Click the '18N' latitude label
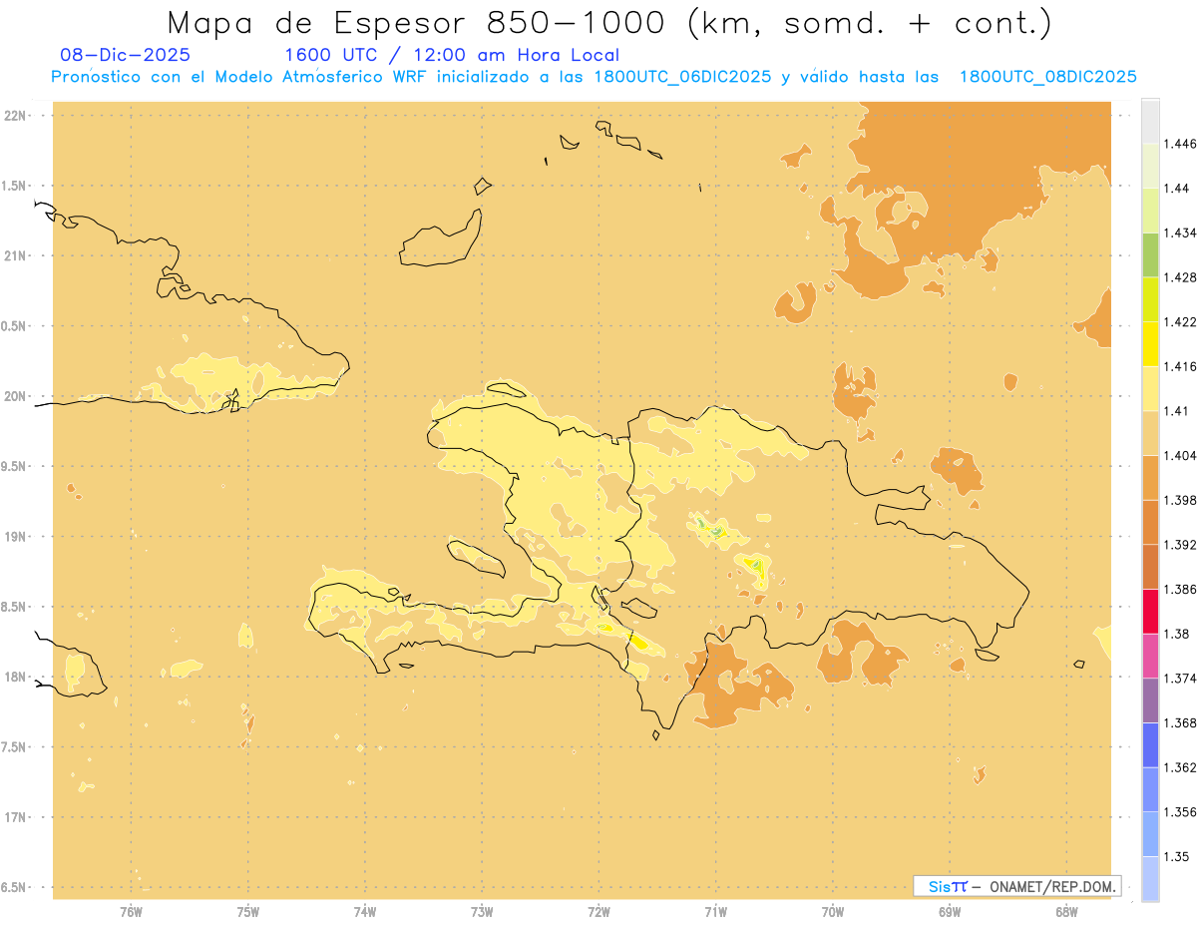This screenshot has height=925, width=1197. click(x=15, y=677)
